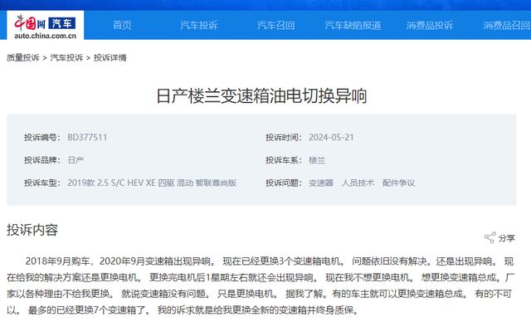This screenshot has height=322, width=531.
Task: Open the 汽车召回 nav tab
Action: pos(275,25)
